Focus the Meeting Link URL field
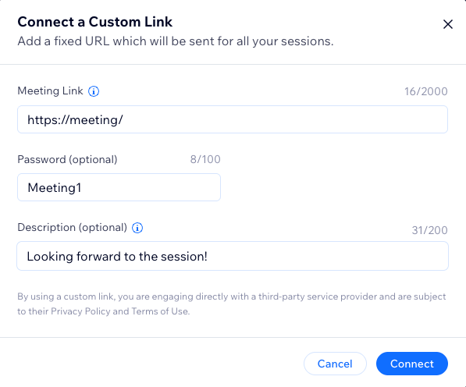Screen dimensions: 466x387 [x=233, y=119]
